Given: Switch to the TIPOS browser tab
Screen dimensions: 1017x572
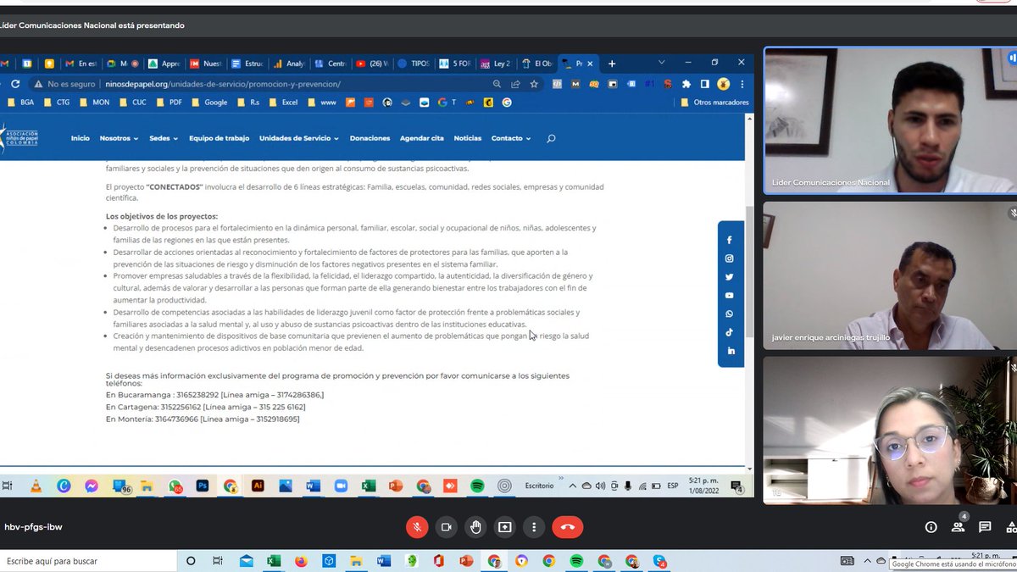Looking at the screenshot, I should [x=414, y=64].
